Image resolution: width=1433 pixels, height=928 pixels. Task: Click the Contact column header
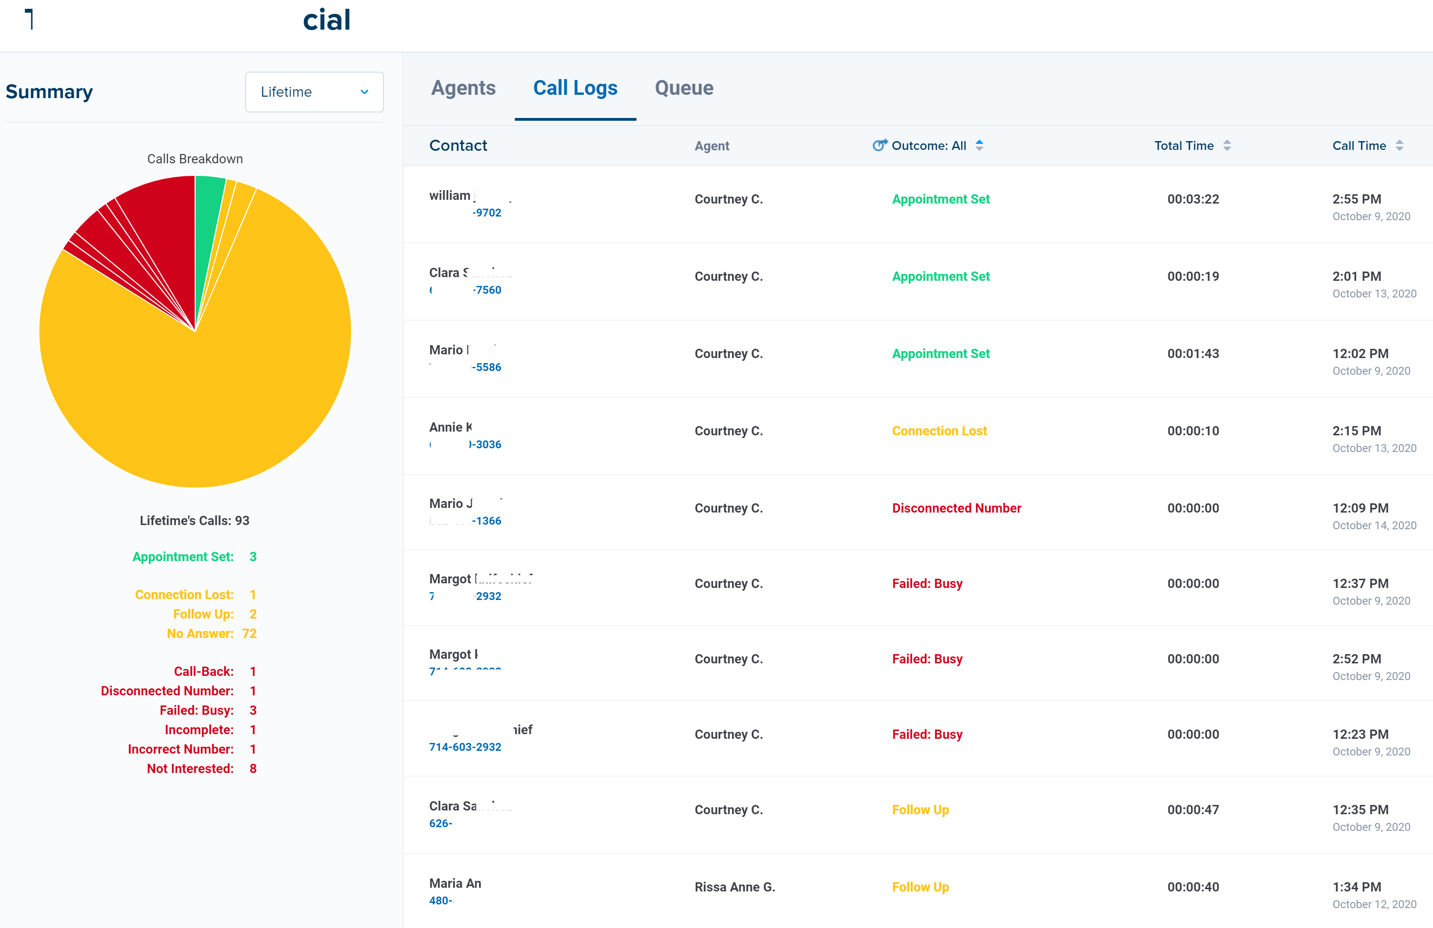click(457, 145)
